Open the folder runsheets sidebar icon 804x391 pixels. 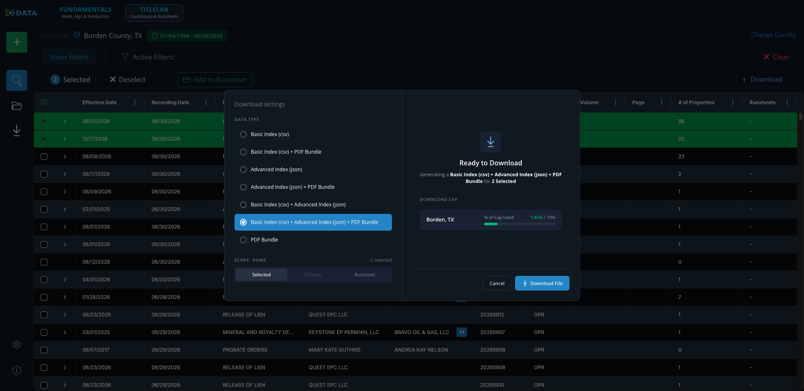[x=17, y=106]
